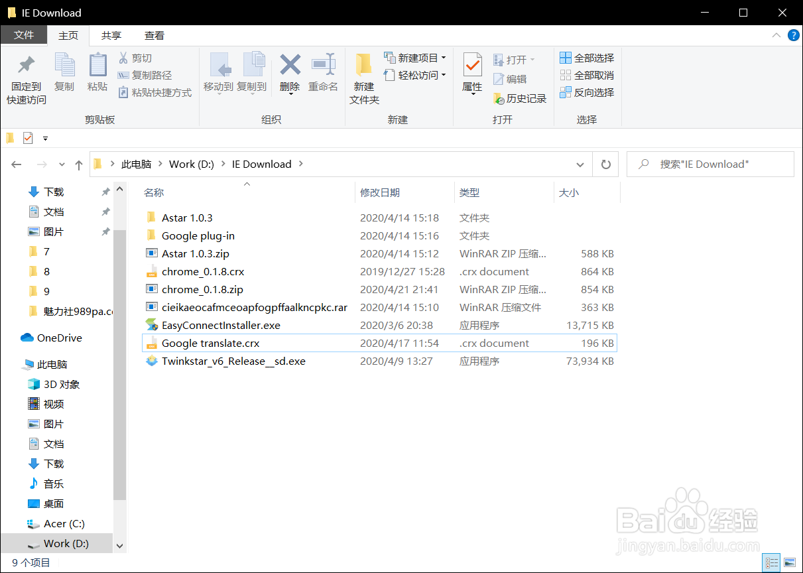Click Select all (全部选择)
803x573 pixels.
(x=587, y=58)
